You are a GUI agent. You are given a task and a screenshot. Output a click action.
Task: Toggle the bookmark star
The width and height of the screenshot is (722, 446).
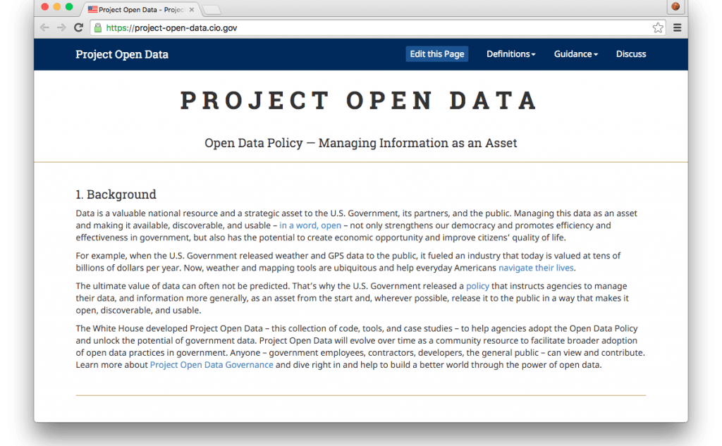[x=658, y=27]
